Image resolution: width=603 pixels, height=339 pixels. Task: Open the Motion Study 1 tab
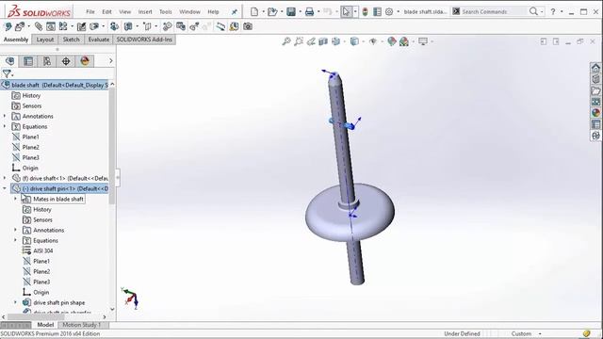point(82,325)
